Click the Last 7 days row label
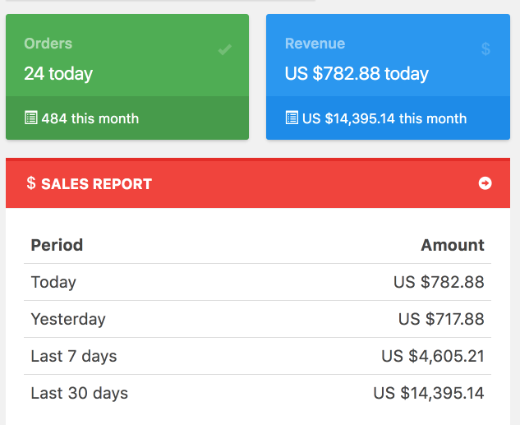Image resolution: width=520 pixels, height=425 pixels. pyautogui.click(x=74, y=356)
